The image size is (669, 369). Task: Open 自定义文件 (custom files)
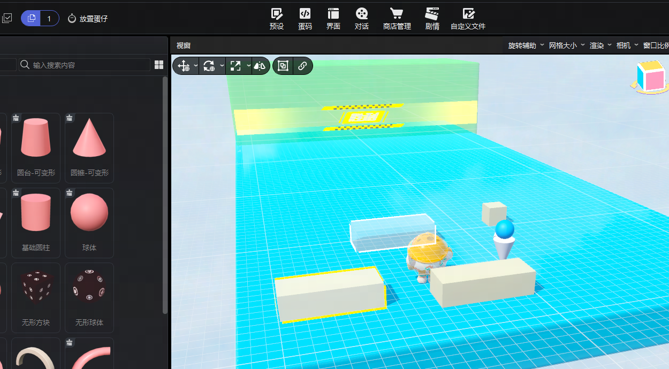tap(468, 19)
